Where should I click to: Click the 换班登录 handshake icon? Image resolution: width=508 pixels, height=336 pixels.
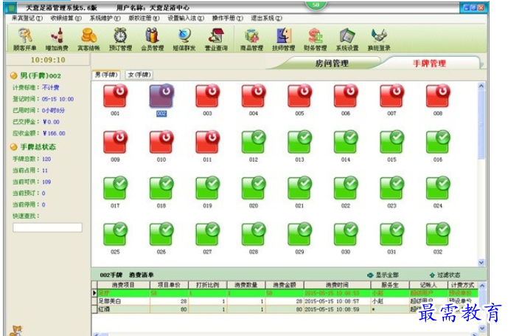(379, 39)
